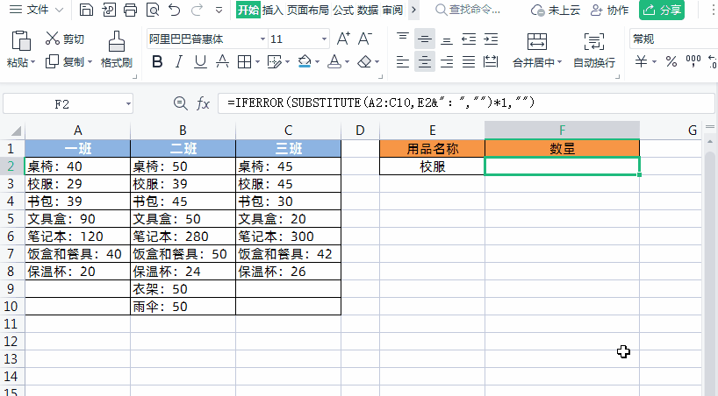Image resolution: width=718 pixels, height=396 pixels.
Task: Align text right
Action: click(447, 61)
